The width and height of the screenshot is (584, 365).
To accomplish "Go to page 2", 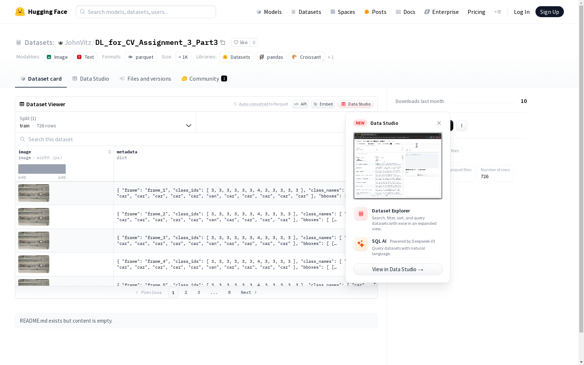I will (186, 292).
